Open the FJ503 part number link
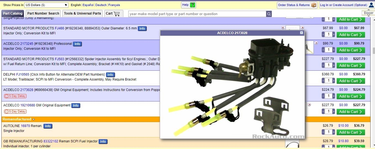Viewport: 375px width, 149px height. point(59,59)
